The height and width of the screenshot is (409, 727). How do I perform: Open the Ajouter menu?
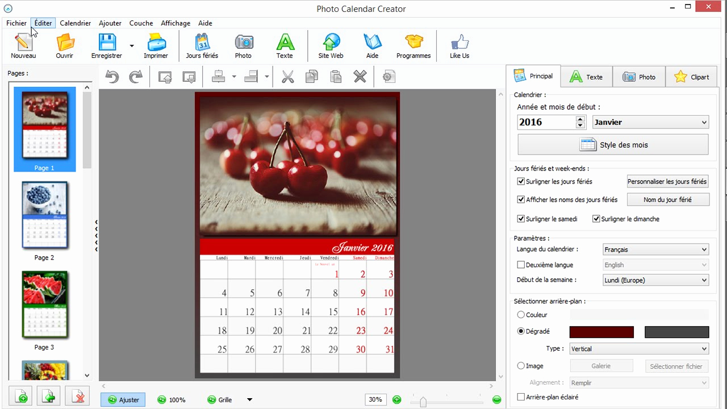coord(110,23)
